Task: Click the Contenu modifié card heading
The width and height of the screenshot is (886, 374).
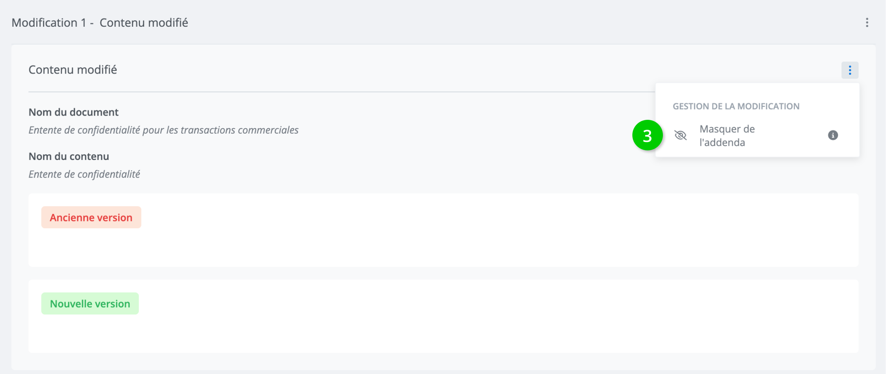Action: pos(73,70)
